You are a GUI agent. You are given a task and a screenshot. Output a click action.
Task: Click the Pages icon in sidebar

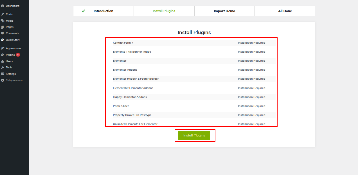[x=3, y=27]
